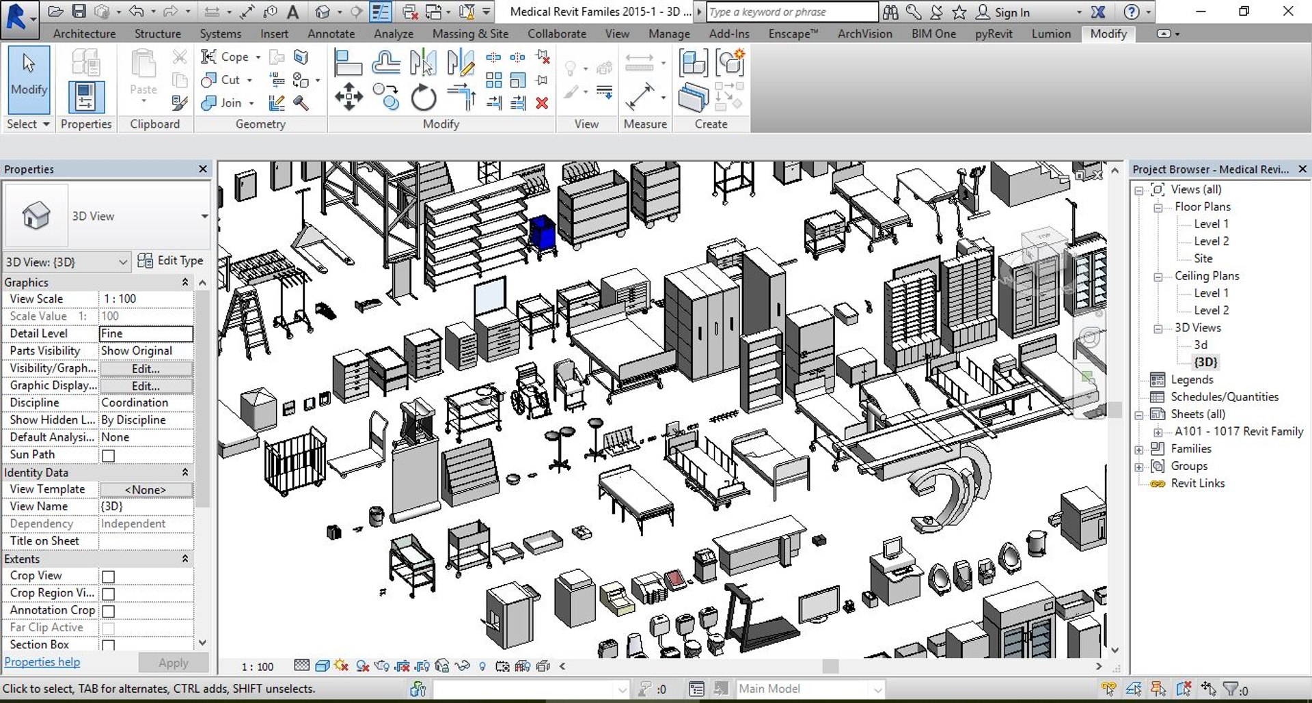This screenshot has width=1312, height=703.
Task: Click the Edit Type button
Action: (171, 260)
